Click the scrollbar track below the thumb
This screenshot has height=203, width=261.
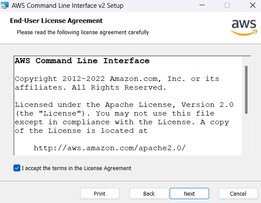pyautogui.click(x=246, y=134)
